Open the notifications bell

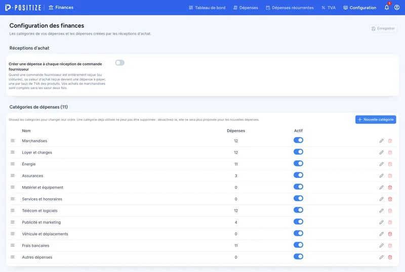click(387, 8)
